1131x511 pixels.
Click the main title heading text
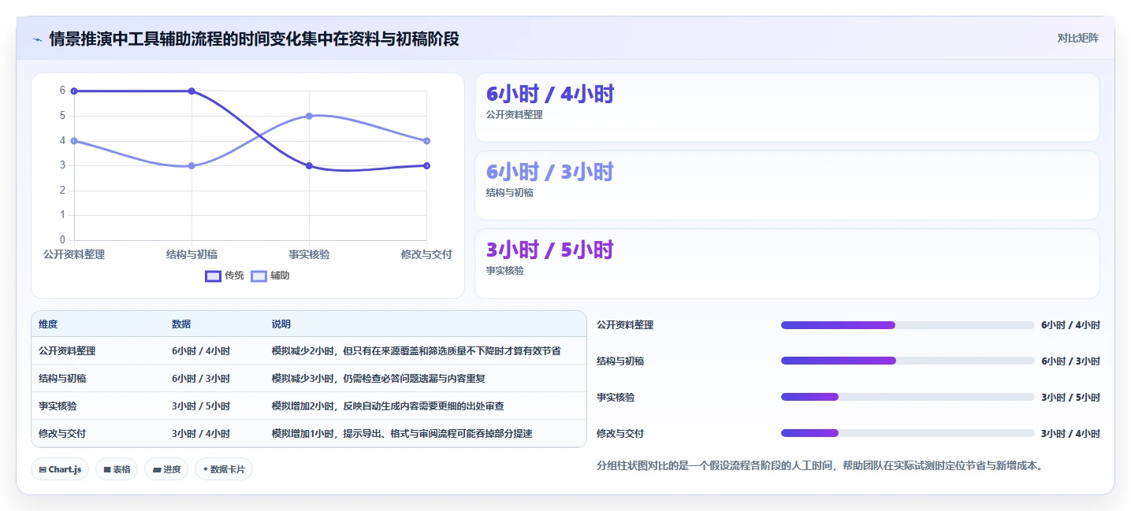click(x=254, y=39)
